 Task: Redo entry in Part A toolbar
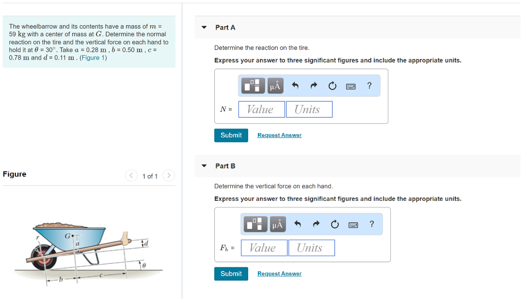[x=313, y=86]
